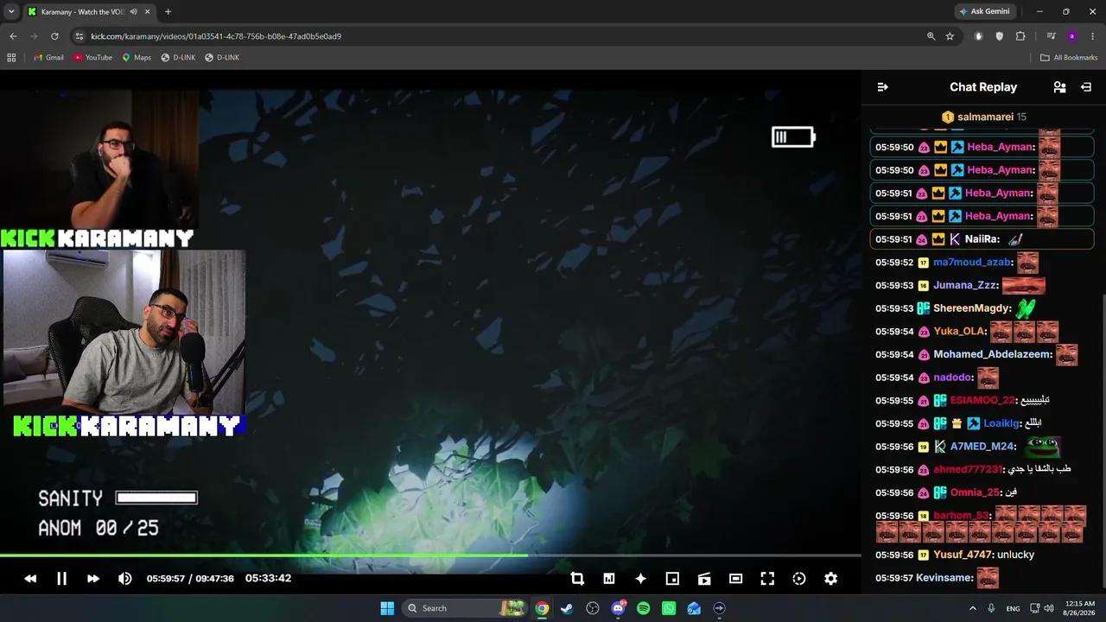
Task: Click the Chat Replay heading
Action: click(983, 87)
